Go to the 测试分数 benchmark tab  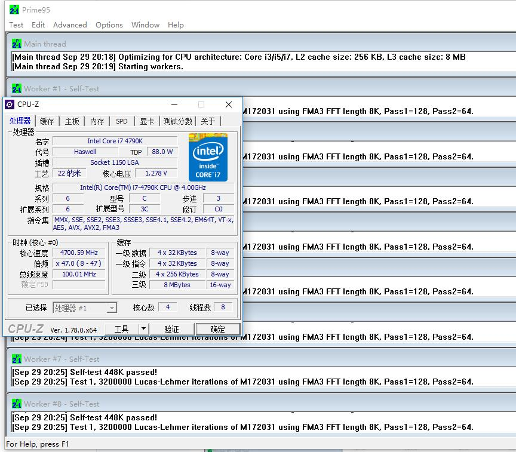178,121
